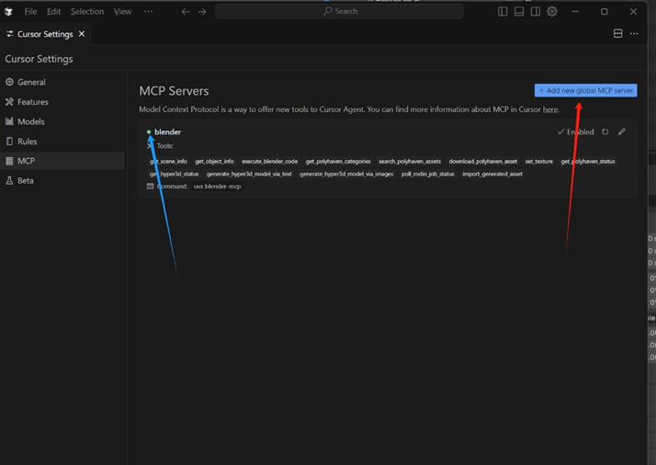Edit the blender server with pencil icon

pos(622,131)
